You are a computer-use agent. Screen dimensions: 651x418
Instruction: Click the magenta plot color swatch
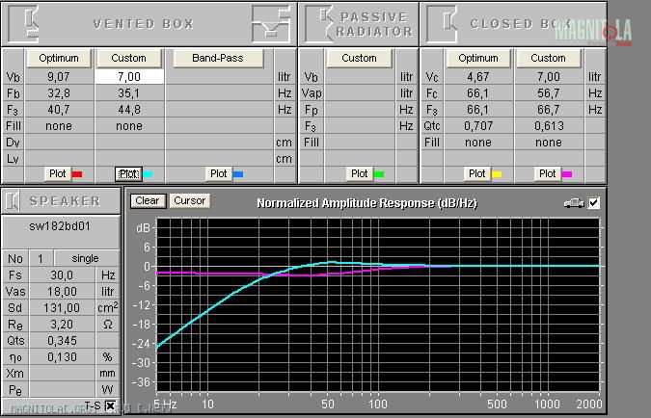coord(567,174)
